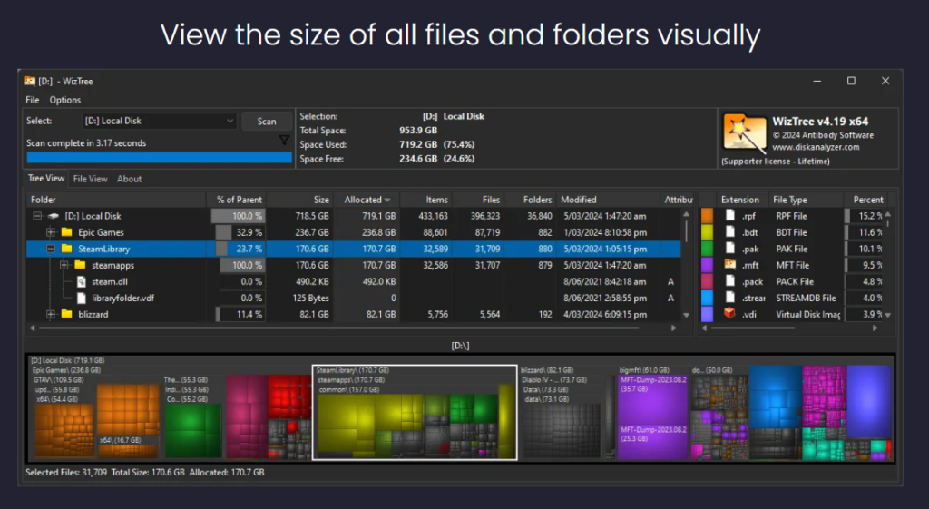Click the .bdt extension file icon
This screenshot has height=509, width=929.
[730, 232]
